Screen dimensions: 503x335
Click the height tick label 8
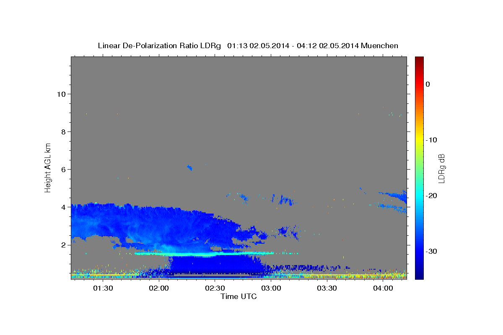pos(64,131)
